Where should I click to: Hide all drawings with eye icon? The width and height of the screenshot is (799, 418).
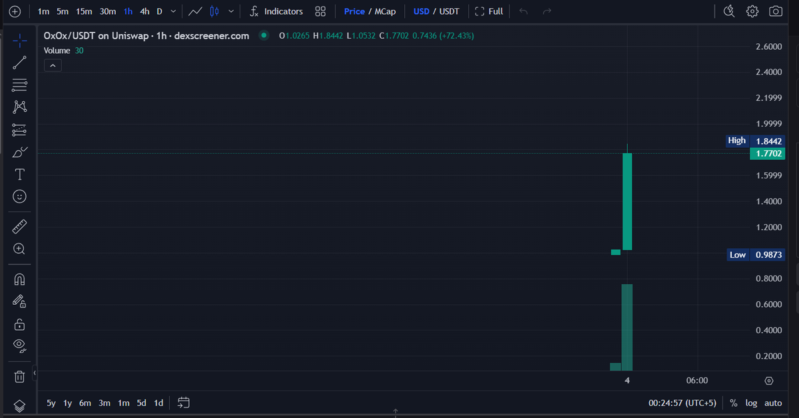click(20, 346)
